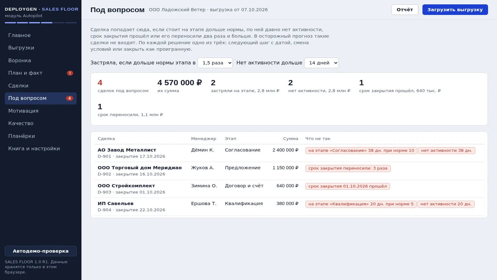Click the stage cell «Договор и счёт»
This screenshot has height=280, width=497.
coord(244,186)
